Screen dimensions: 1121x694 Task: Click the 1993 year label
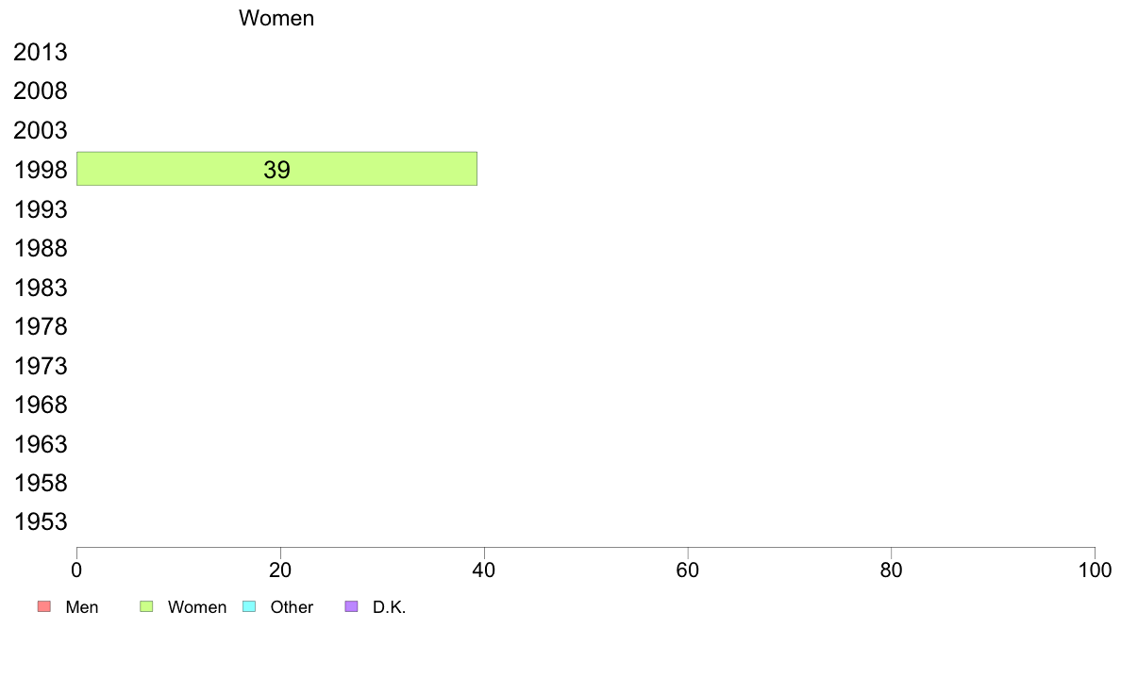point(41,209)
